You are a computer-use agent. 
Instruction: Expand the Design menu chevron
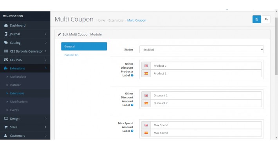[x=46, y=118]
